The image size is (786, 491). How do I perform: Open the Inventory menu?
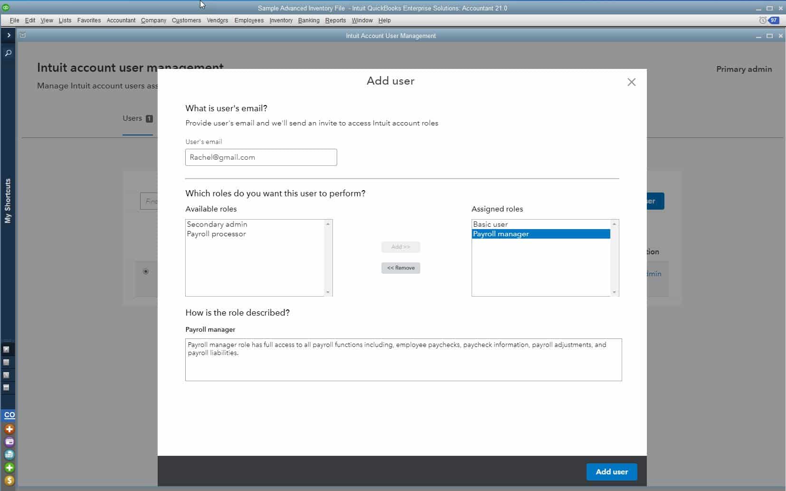tap(281, 20)
